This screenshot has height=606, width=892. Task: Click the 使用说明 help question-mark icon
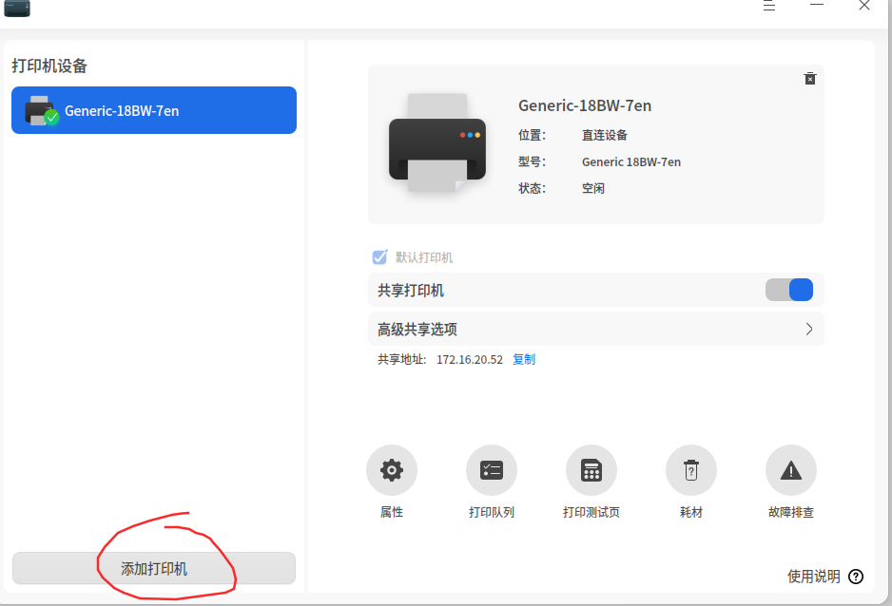856,577
